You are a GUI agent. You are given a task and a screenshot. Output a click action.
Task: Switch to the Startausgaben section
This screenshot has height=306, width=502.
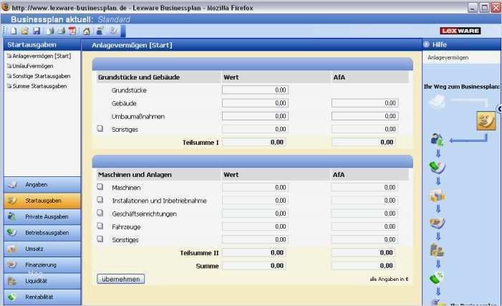(x=42, y=201)
